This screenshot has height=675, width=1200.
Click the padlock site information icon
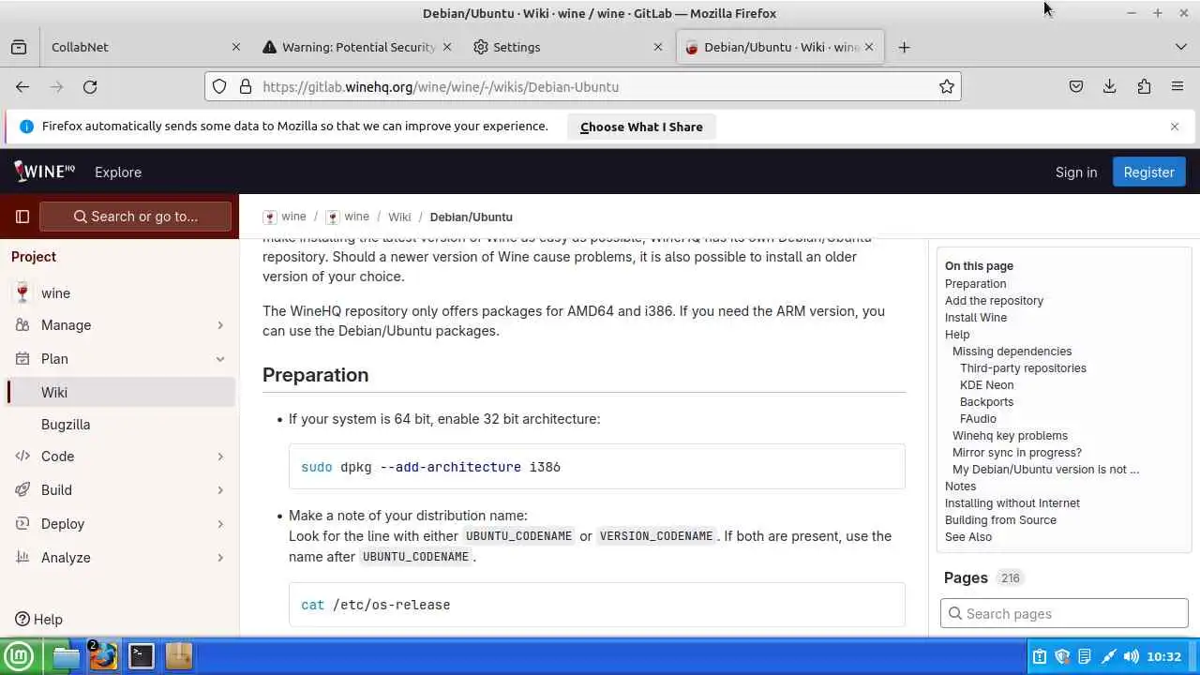[x=245, y=86]
